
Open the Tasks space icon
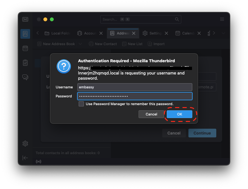point(25,63)
